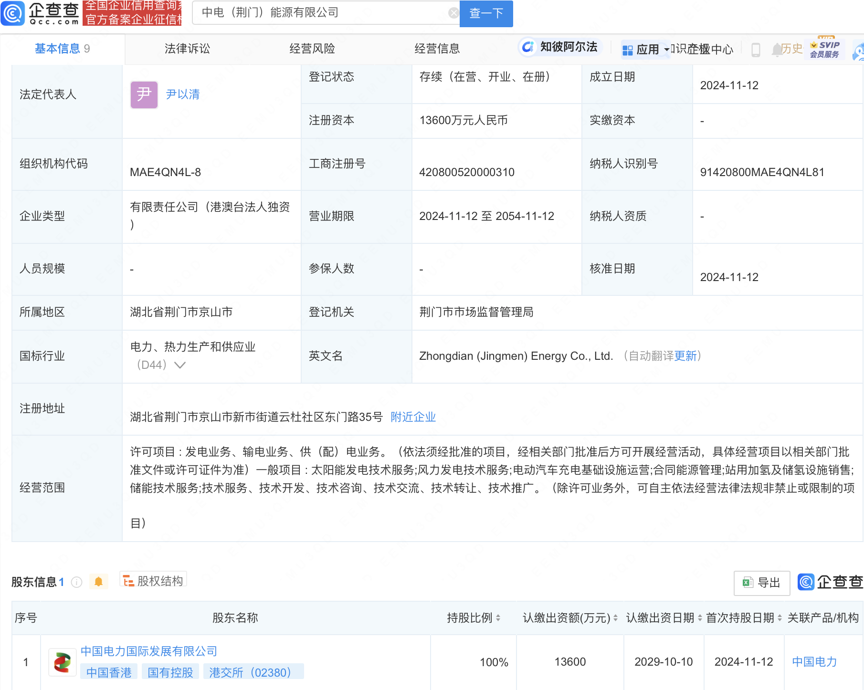The image size is (864, 690).
Task: Click the 知彼阿尔法 AI assistant icon
Action: point(528,47)
